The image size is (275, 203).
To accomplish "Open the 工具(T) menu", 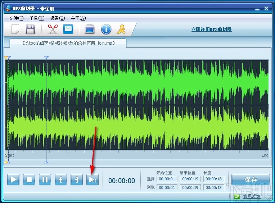I will click(x=37, y=18).
